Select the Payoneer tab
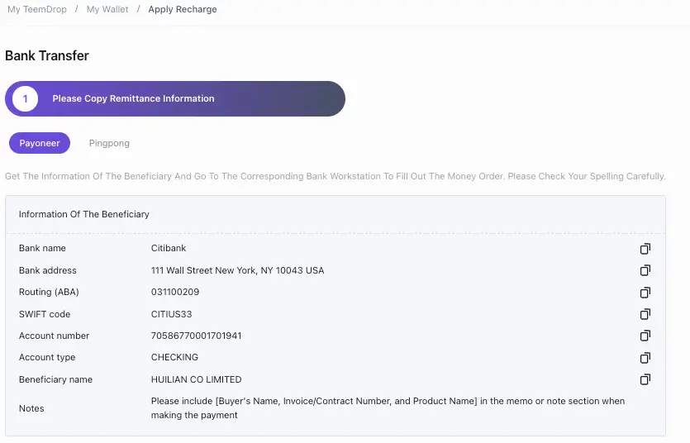 click(40, 143)
